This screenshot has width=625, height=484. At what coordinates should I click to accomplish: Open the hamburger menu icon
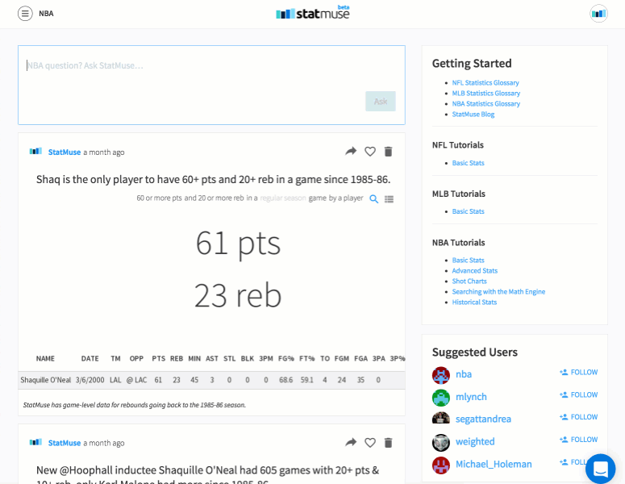(25, 14)
